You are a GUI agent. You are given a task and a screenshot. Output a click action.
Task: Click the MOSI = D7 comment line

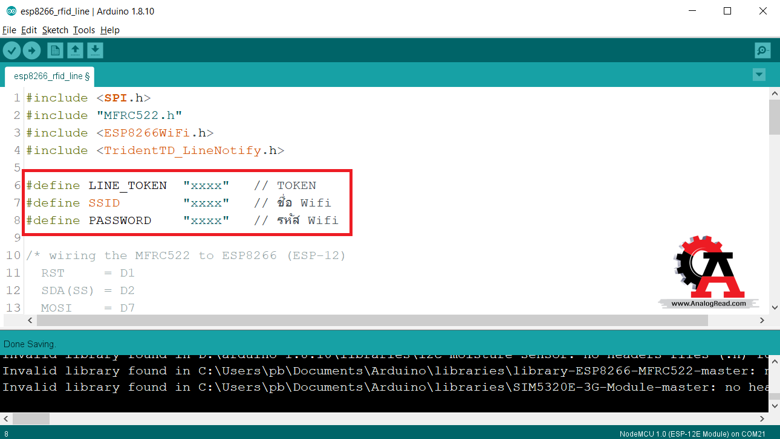pyautogui.click(x=88, y=308)
